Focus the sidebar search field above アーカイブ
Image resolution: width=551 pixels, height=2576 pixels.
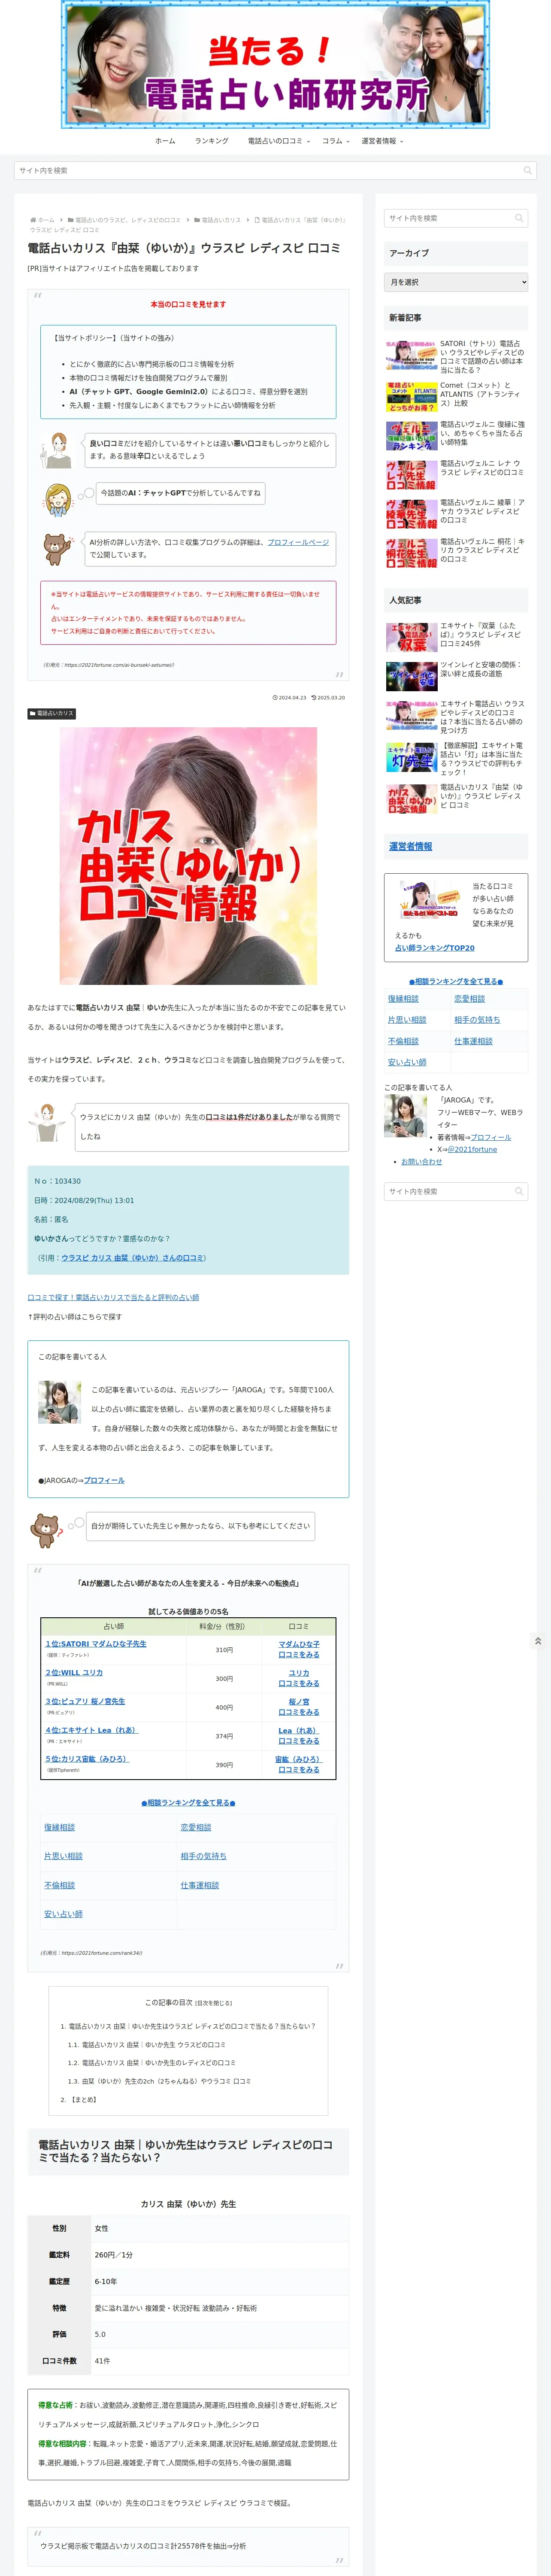pyautogui.click(x=456, y=218)
